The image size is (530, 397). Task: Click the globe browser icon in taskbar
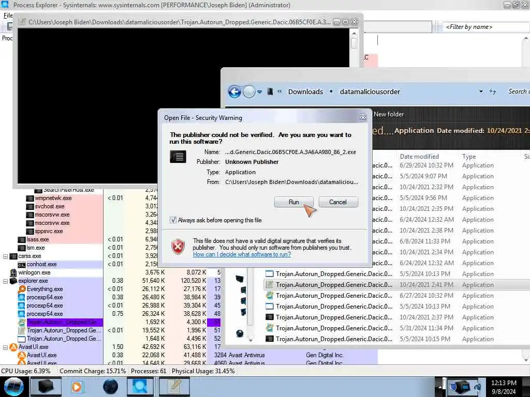(x=110, y=387)
